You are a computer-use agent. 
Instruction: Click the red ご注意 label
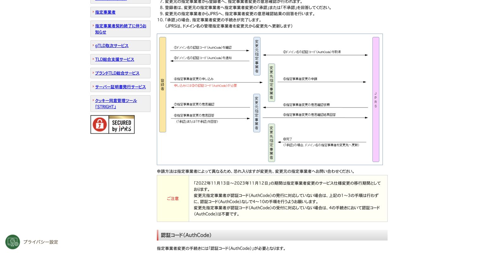coord(173,198)
